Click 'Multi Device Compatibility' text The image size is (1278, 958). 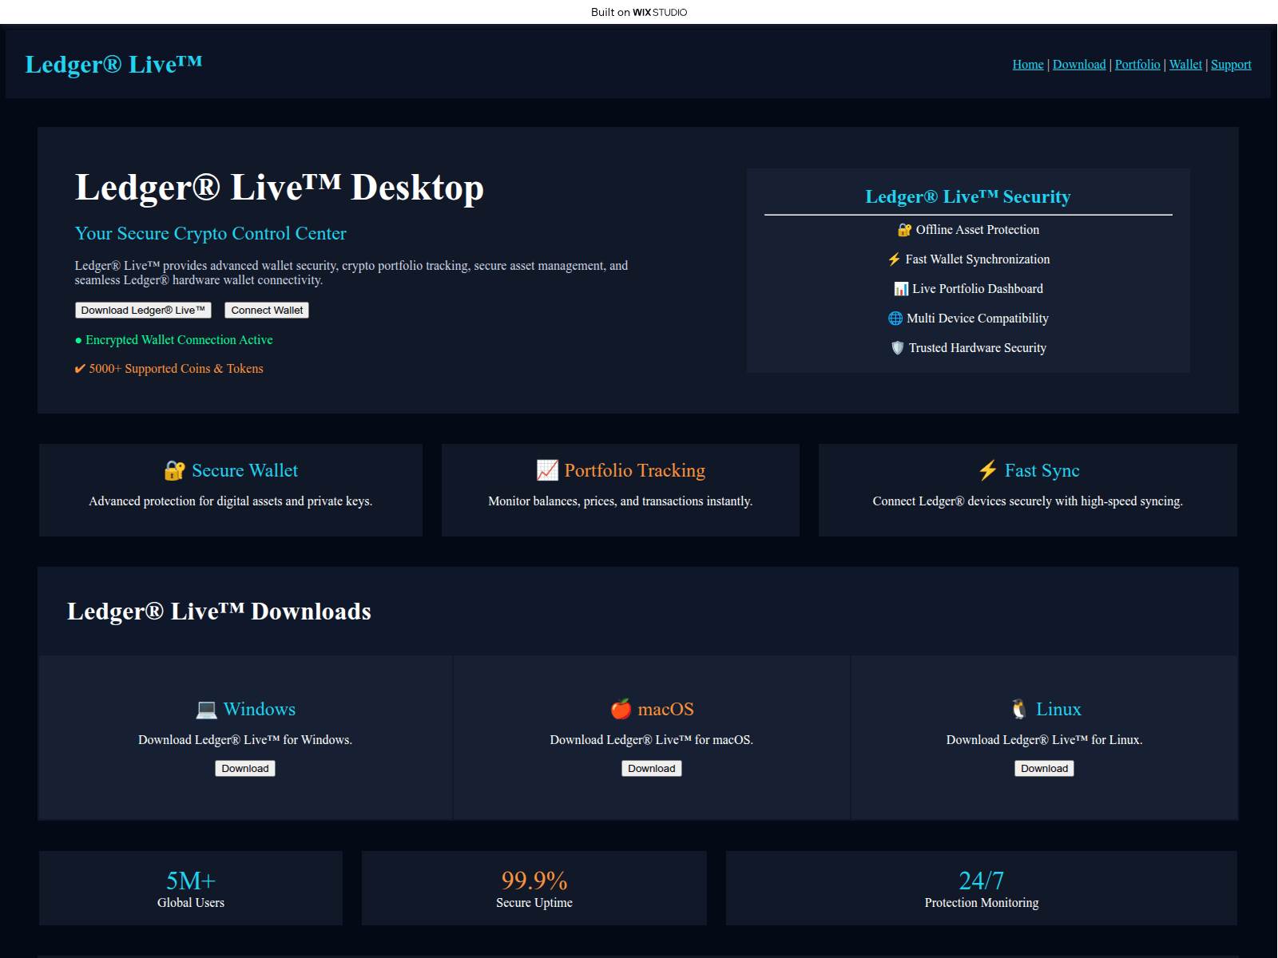tap(978, 319)
